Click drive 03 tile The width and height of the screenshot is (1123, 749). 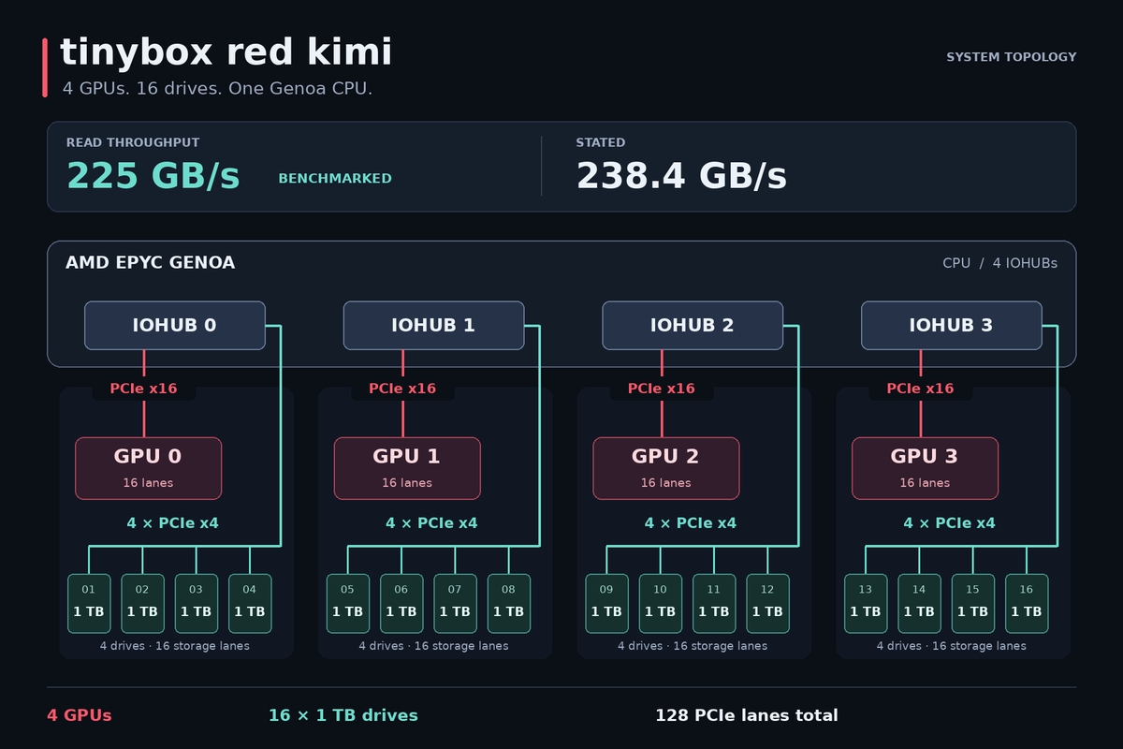coord(196,603)
